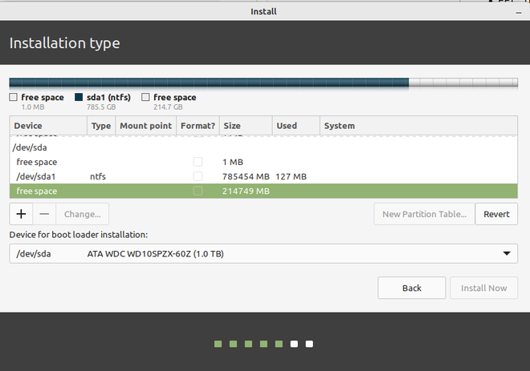Click Install Now button
Screen dimensions: 530x371
(x=483, y=288)
